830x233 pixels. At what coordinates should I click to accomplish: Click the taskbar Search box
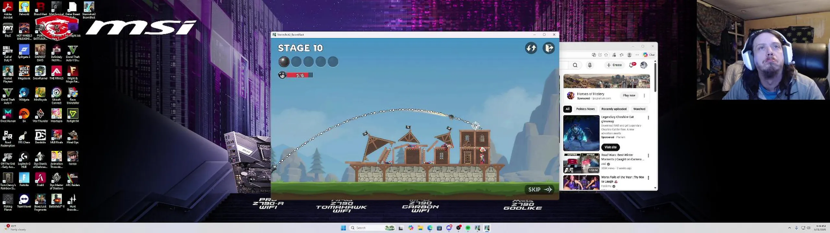(372, 228)
